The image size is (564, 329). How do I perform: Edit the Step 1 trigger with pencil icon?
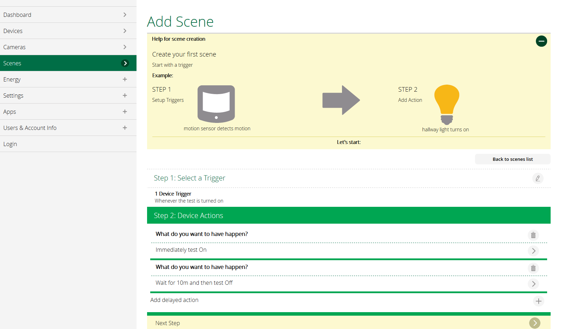click(538, 178)
